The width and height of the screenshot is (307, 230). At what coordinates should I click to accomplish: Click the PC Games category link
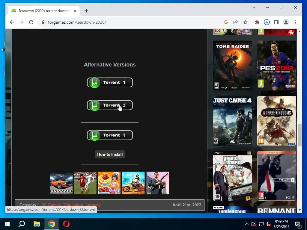[x=51, y=205]
